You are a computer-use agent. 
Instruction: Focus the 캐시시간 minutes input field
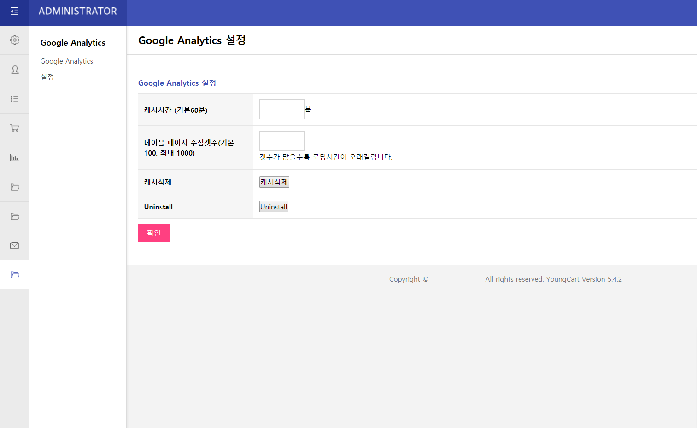(281, 110)
